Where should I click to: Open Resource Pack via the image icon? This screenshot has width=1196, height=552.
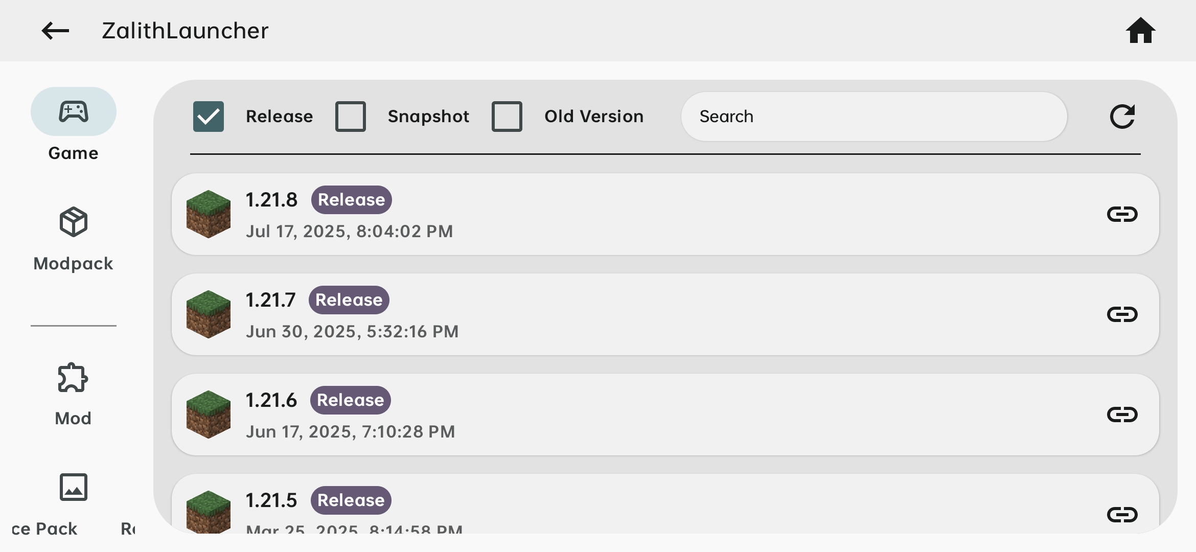click(x=74, y=487)
